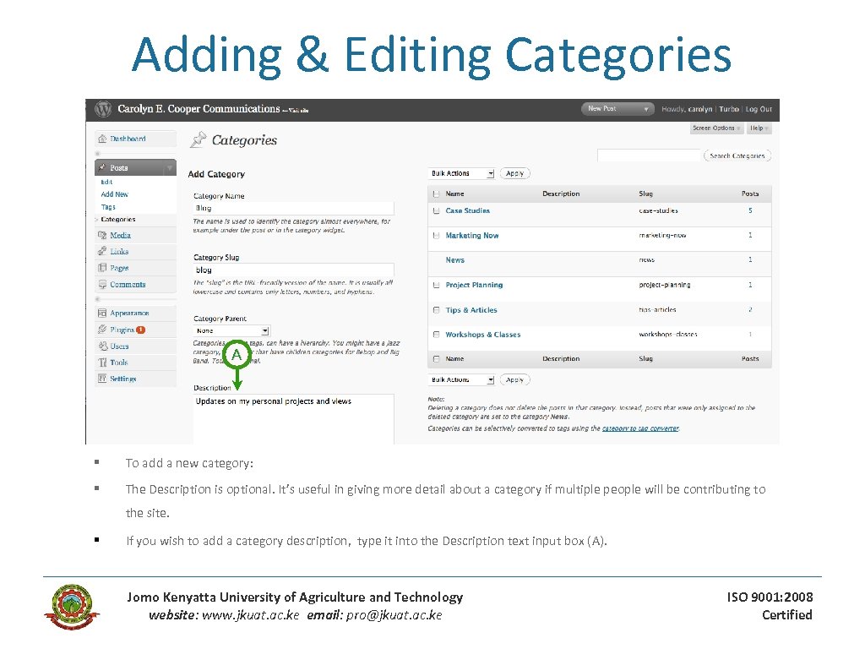The image size is (865, 649).
Task: Open the Help tab
Action: pyautogui.click(x=758, y=128)
